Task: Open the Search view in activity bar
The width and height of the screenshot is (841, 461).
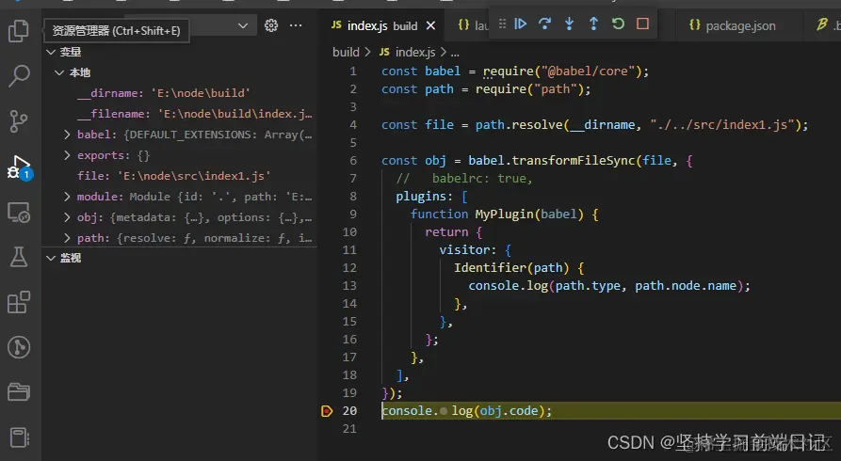Action: click(19, 75)
